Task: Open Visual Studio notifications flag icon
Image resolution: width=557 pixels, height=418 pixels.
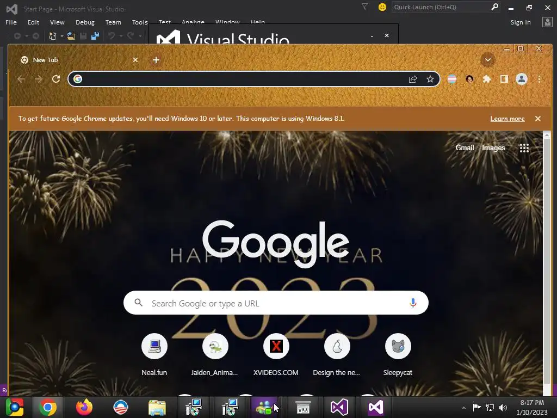Action: (364, 7)
